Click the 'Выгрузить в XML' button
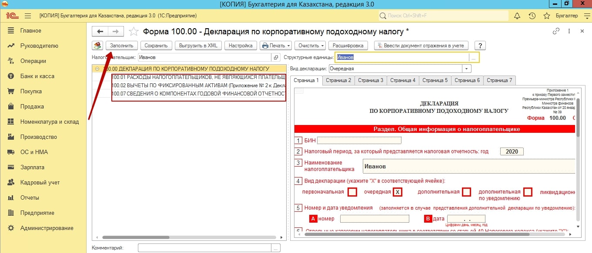Screen dimensions: 592x253 click(198, 46)
